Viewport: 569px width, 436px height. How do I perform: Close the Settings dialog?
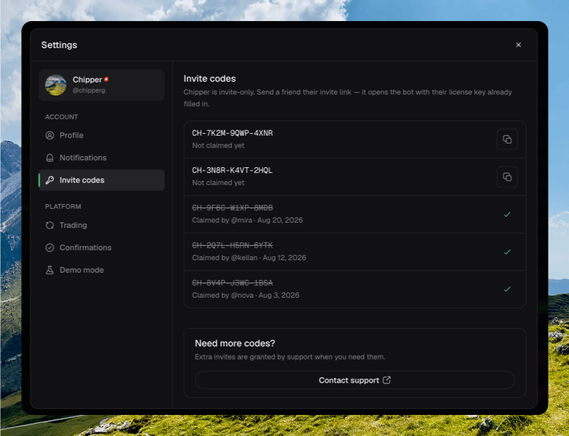[x=518, y=45]
